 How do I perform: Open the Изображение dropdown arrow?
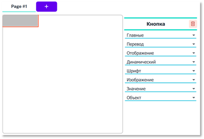(193, 80)
